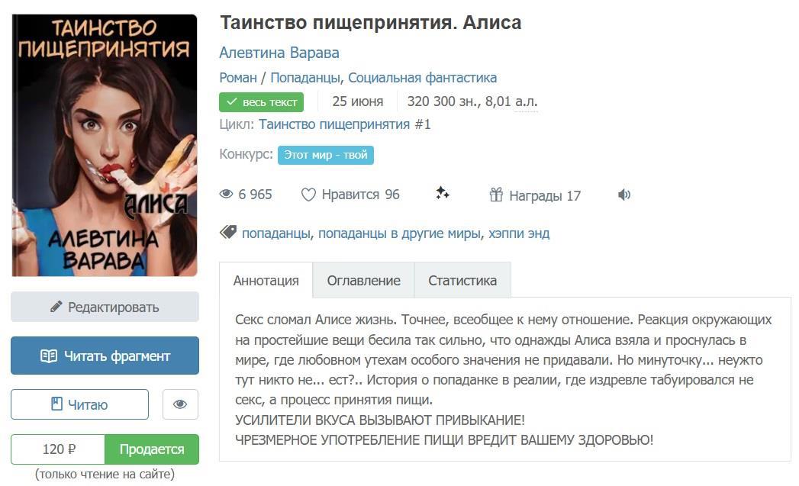The height and width of the screenshot is (486, 799).
Task: Click the speaker audio icon
Action: pos(624,195)
